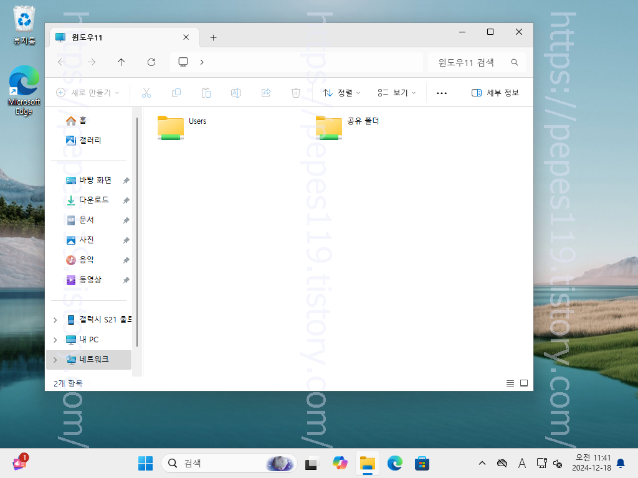Open Task View on the taskbar
Screen dimensions: 638x478
pyautogui.click(x=312, y=463)
